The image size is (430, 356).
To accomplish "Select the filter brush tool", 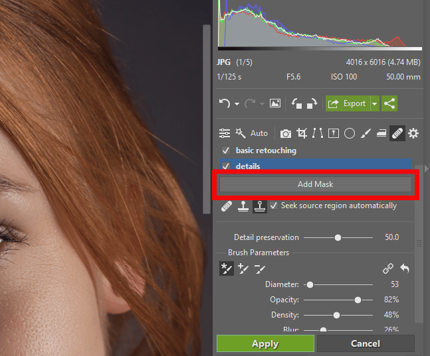I will coord(366,133).
